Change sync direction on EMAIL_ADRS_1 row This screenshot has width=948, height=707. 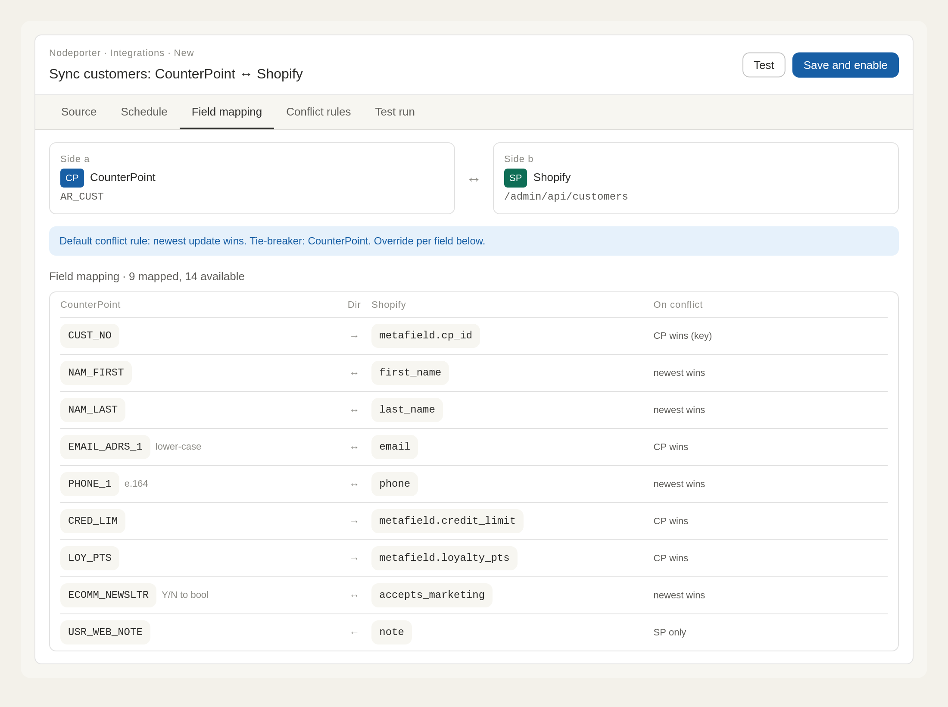click(354, 447)
